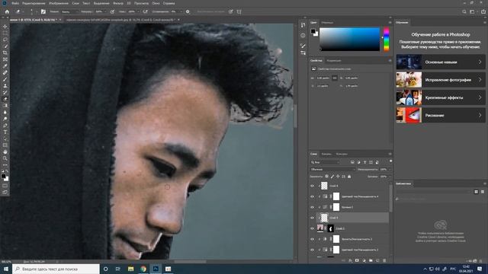488x274 pixels.
Task: Switch to the second document tab
Action: click(x=120, y=20)
